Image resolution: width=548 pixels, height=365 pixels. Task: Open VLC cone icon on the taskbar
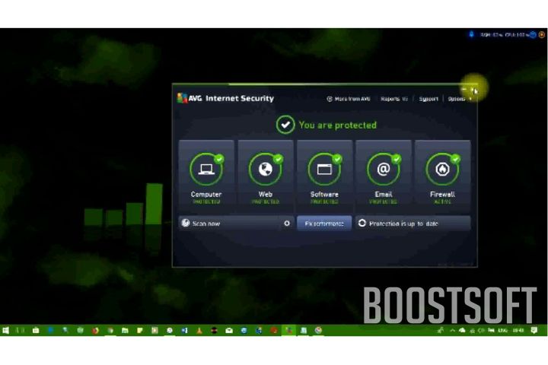click(x=199, y=330)
